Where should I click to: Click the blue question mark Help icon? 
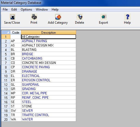[x=127, y=17]
